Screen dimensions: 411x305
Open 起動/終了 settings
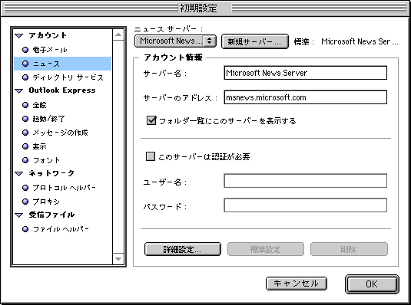(x=48, y=119)
